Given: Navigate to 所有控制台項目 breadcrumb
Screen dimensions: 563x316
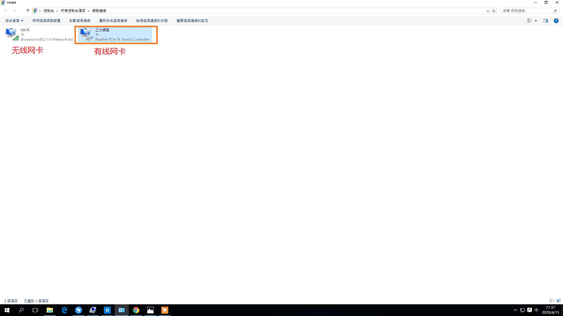Looking at the screenshot, I should tap(73, 11).
